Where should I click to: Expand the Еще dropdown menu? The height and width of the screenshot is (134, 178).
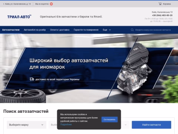click(x=107, y=30)
